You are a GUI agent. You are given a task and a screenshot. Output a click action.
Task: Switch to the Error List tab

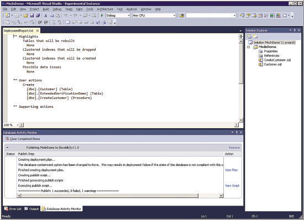13,209
